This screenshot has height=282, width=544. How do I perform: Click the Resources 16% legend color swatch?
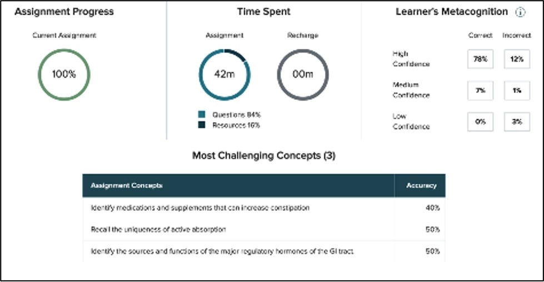click(202, 125)
